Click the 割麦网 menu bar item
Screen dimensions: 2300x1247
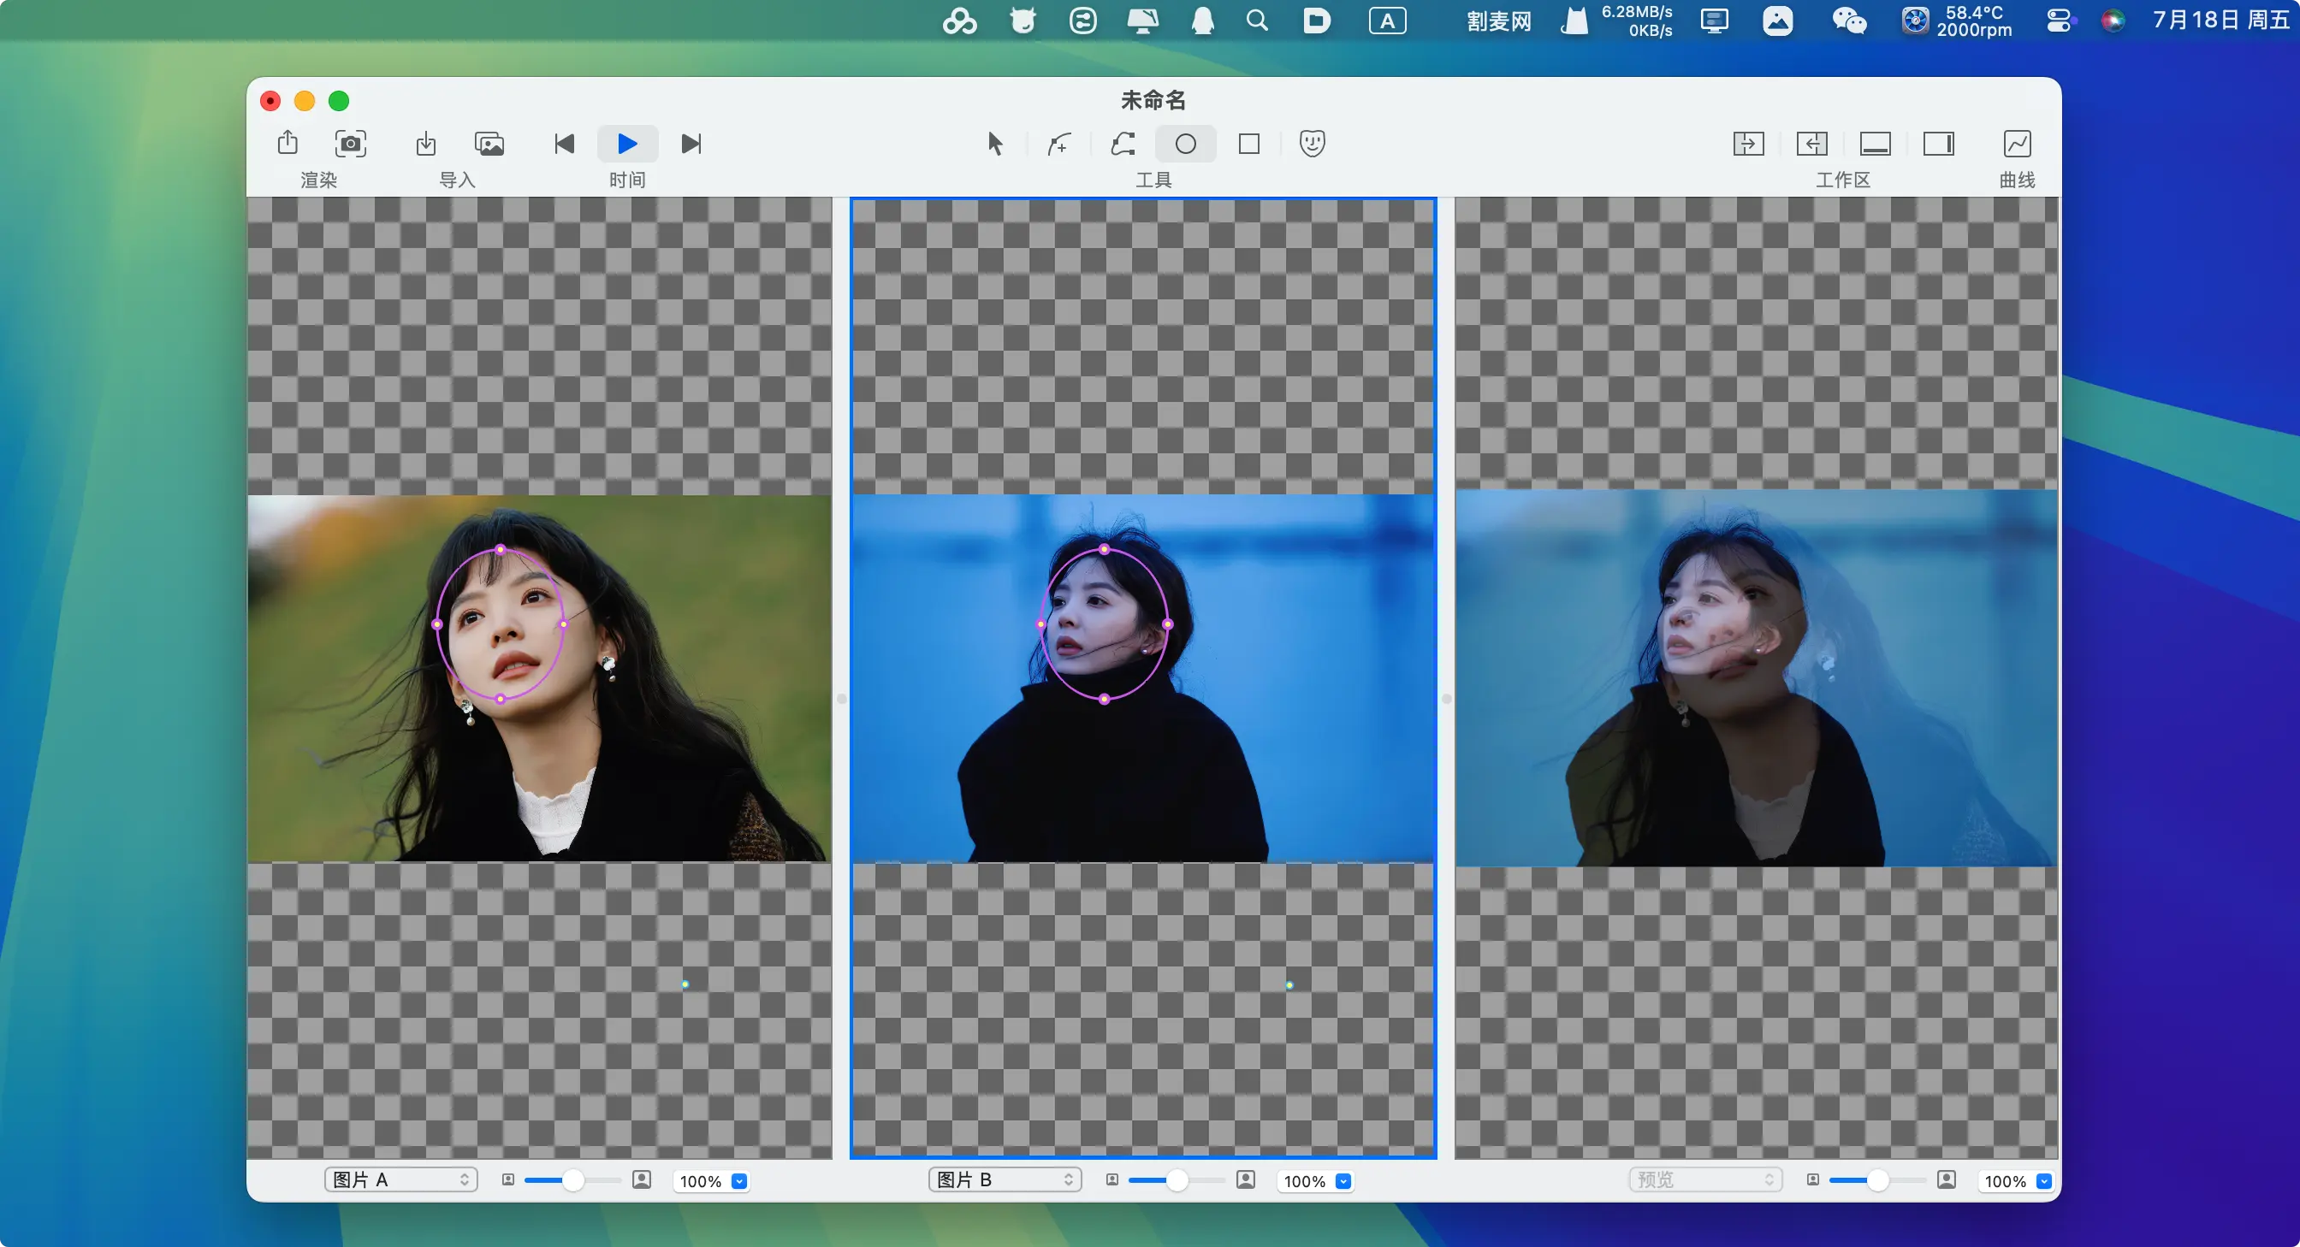1498,21
